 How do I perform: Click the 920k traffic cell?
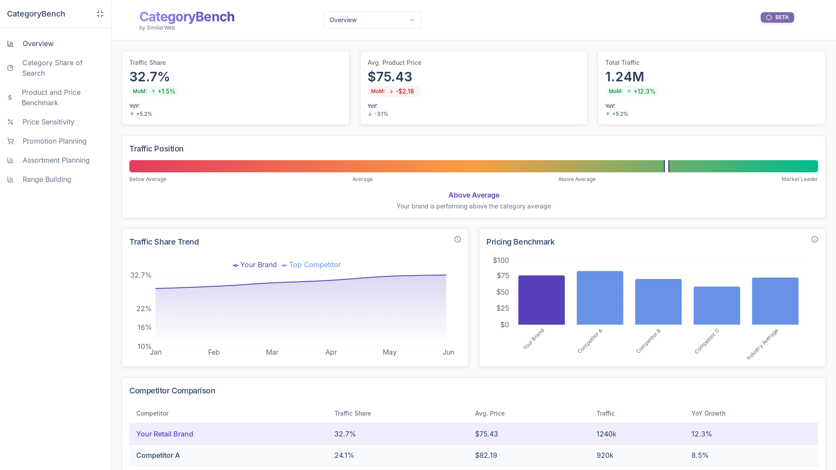pos(605,455)
